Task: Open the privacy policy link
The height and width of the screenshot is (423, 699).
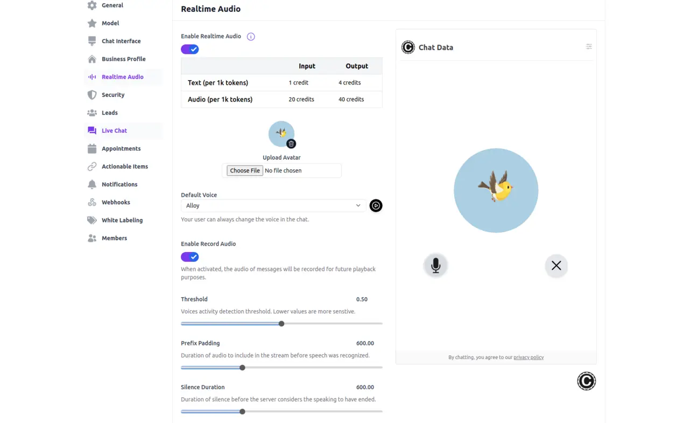Action: (528, 357)
